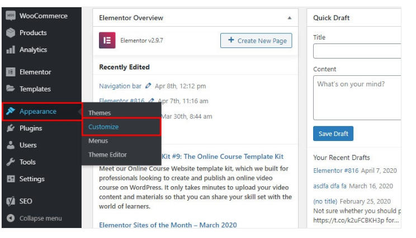Click the Yoast SEO icon
The height and width of the screenshot is (238, 416).
11,201
